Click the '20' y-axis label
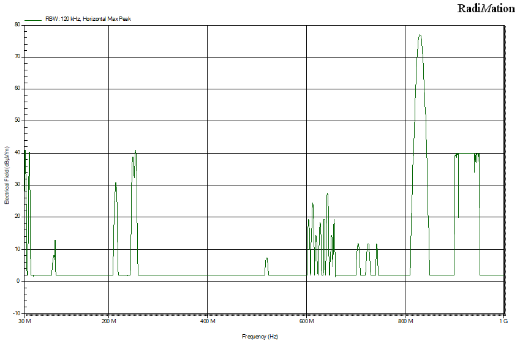The height and width of the screenshot is (344, 520). 17,217
